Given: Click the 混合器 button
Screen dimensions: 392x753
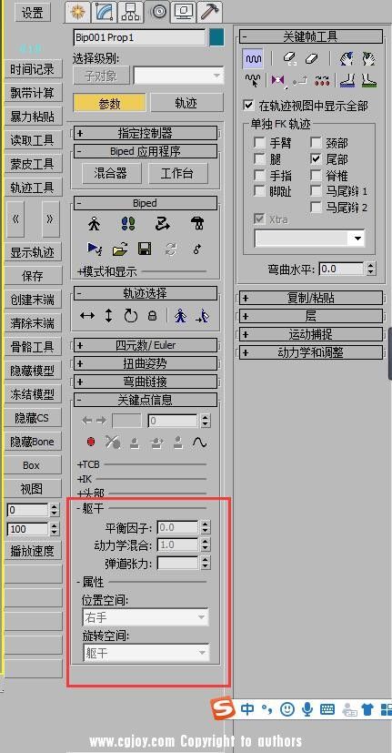Looking at the screenshot, I should 111,173.
